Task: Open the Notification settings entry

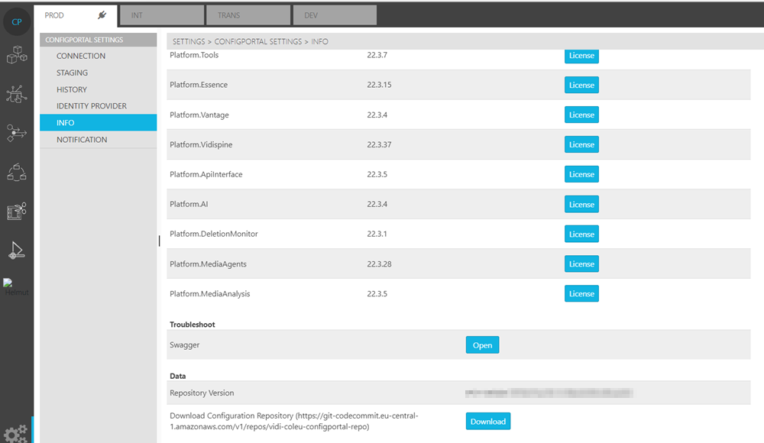Action: [82, 140]
